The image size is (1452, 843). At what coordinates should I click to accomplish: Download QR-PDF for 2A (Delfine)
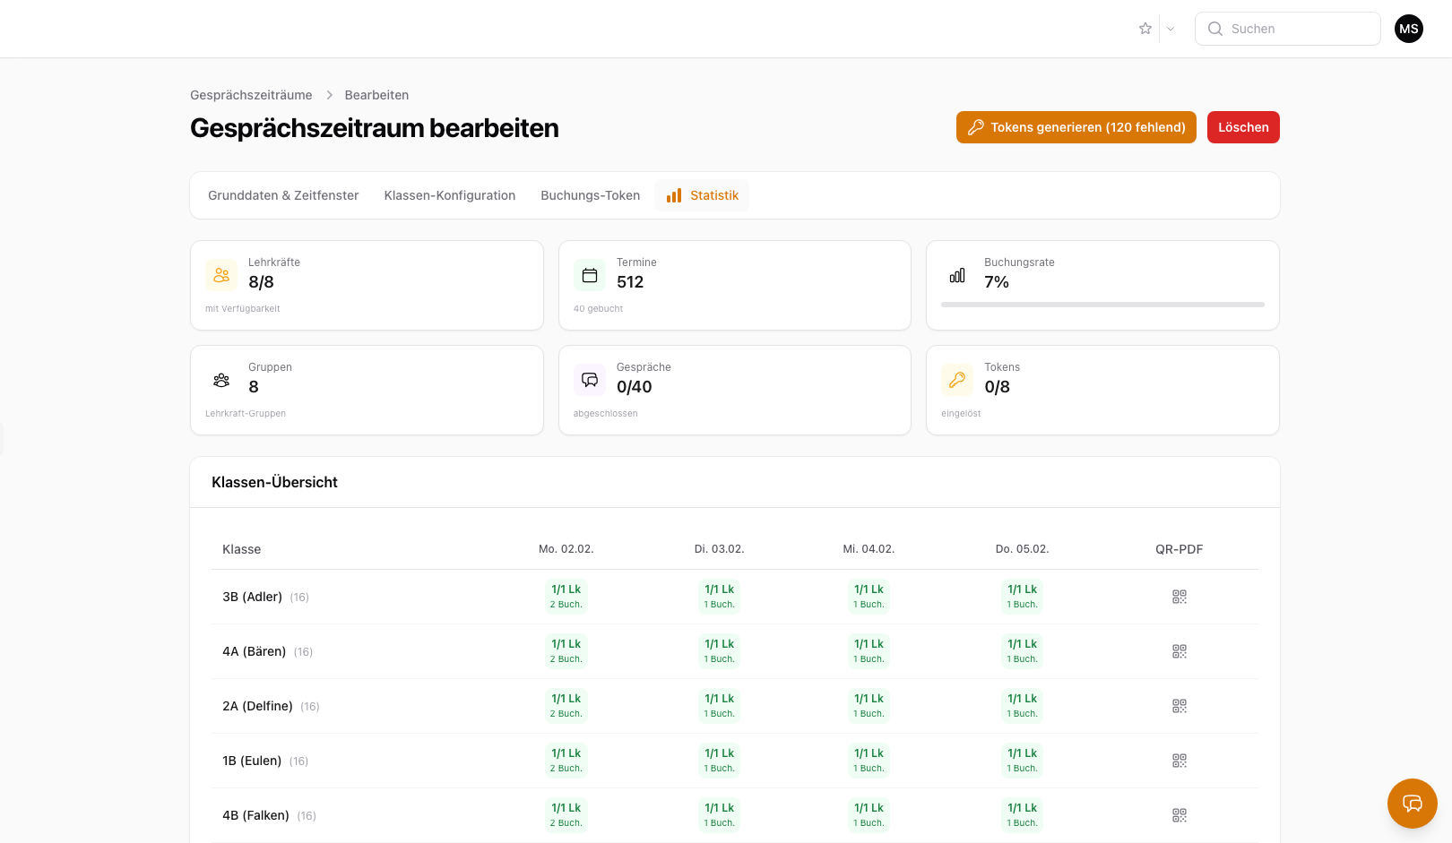click(1179, 706)
